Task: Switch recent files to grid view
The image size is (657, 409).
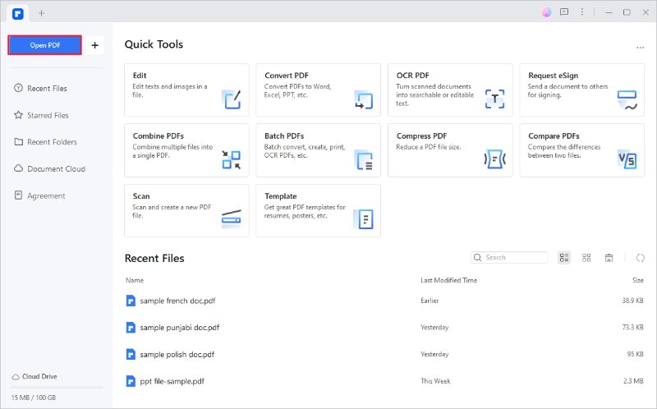Action: point(586,258)
